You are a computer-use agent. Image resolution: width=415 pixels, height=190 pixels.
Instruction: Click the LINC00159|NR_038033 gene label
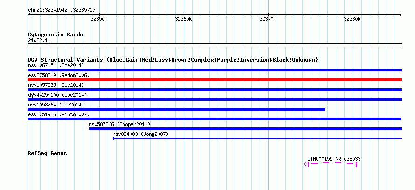334,159
